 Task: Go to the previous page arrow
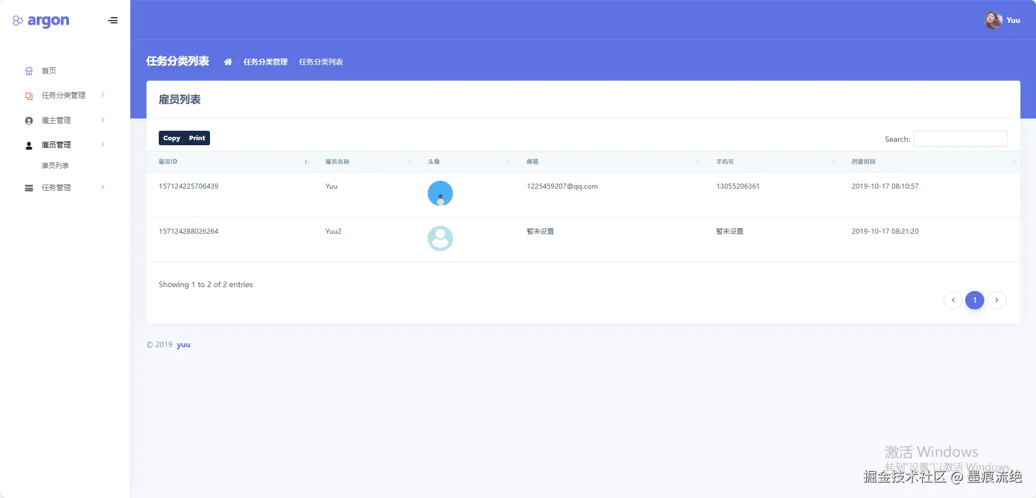953,300
